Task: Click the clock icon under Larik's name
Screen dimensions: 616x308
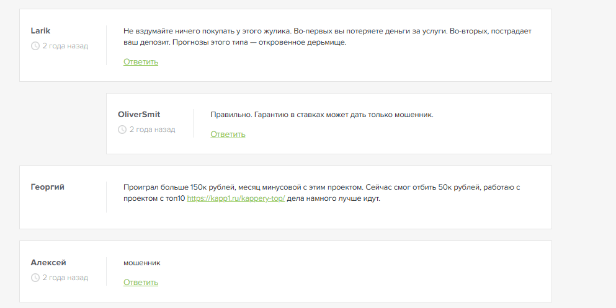Action: (35, 46)
